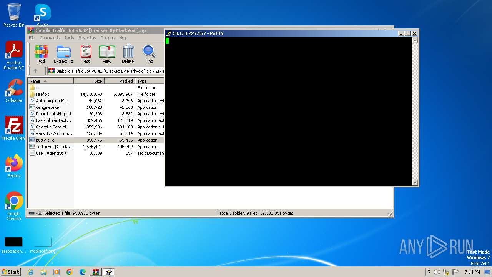Screen dimensions: 492x277
Task: Open Recycle Bin desktop icon
Action: tap(14, 15)
